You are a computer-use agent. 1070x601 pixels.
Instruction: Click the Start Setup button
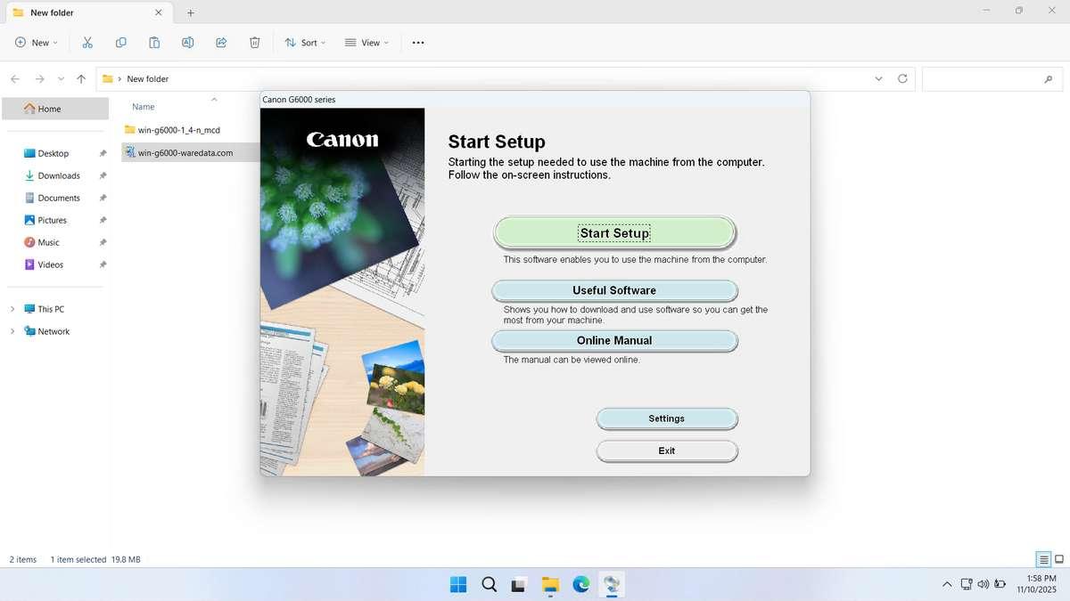coord(613,232)
